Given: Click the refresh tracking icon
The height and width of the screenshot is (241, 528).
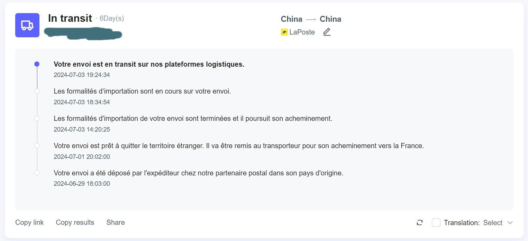Looking at the screenshot, I should tap(420, 223).
